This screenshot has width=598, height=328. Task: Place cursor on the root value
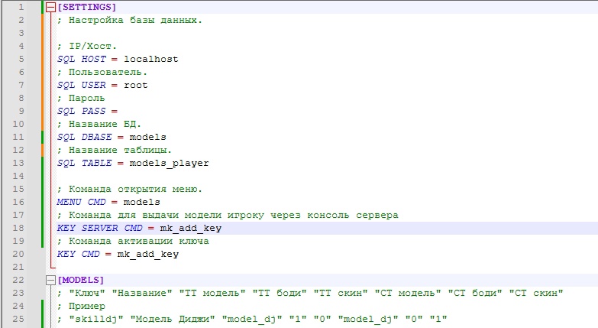coord(136,85)
